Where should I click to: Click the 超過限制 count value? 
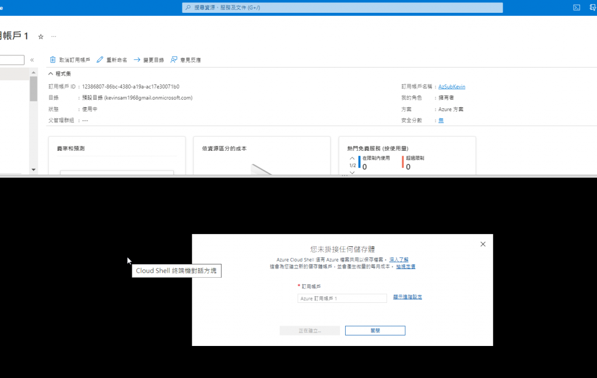408,167
